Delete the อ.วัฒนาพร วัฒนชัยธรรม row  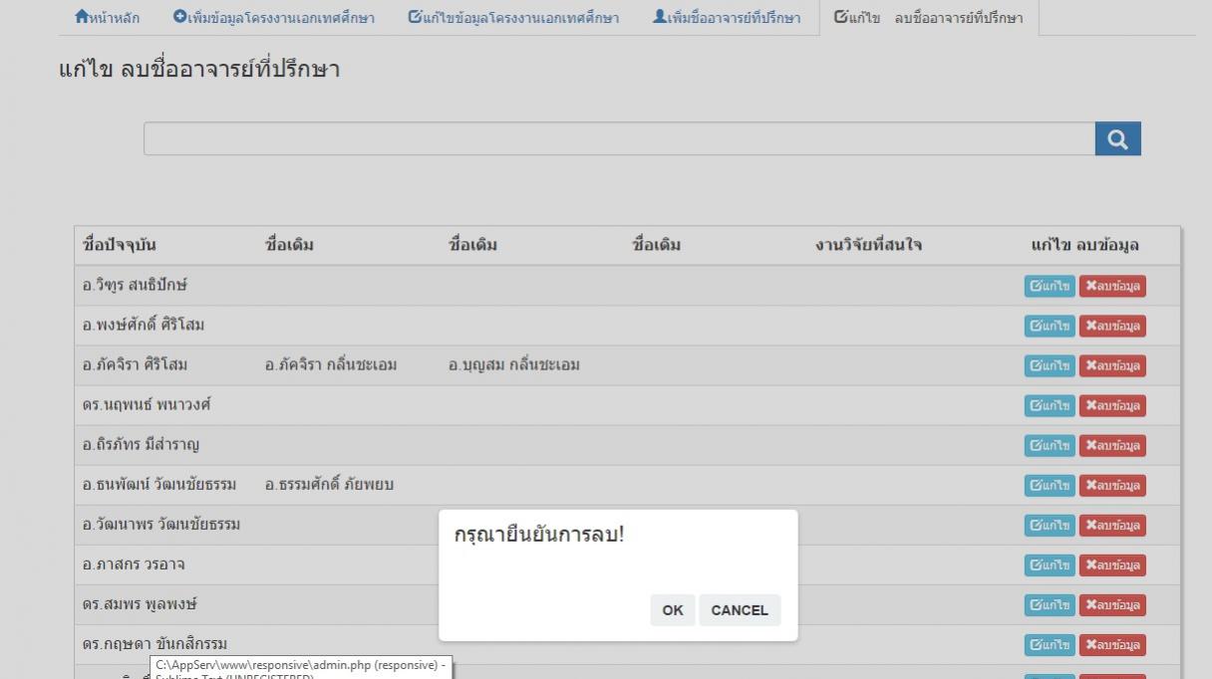click(1112, 526)
